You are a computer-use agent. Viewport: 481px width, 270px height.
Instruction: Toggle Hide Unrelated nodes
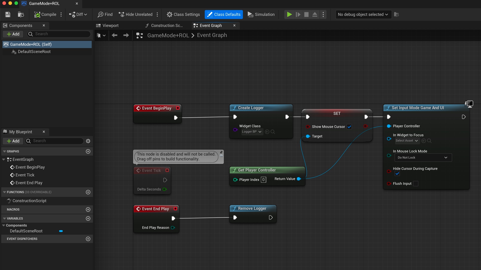tap(136, 14)
